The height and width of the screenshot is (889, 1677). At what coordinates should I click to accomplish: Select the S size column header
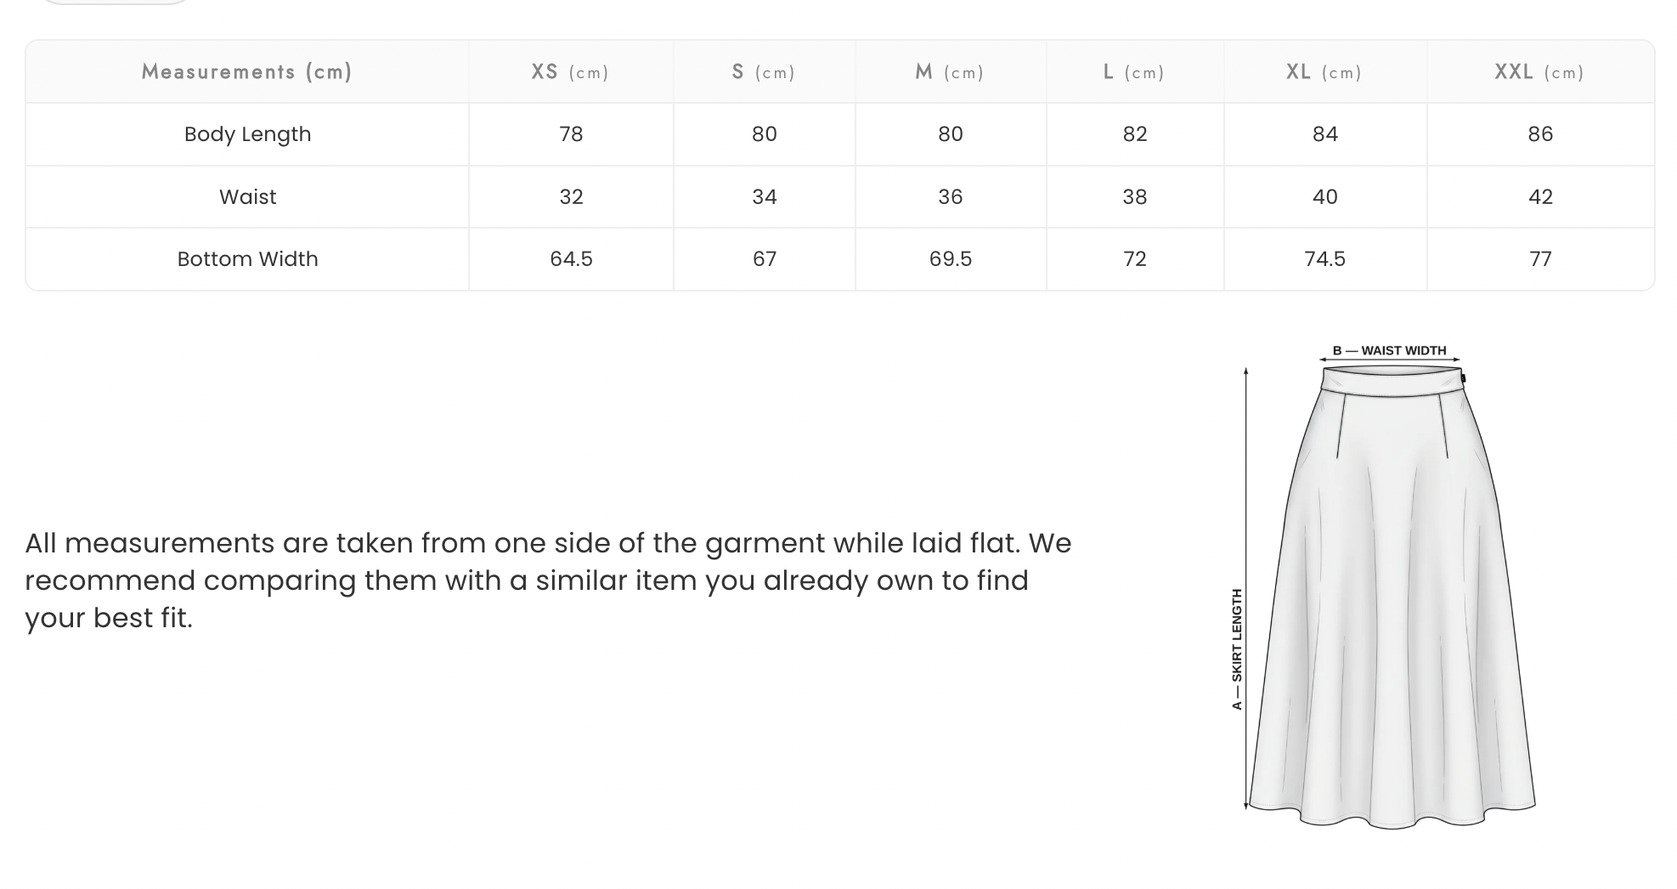764,72
